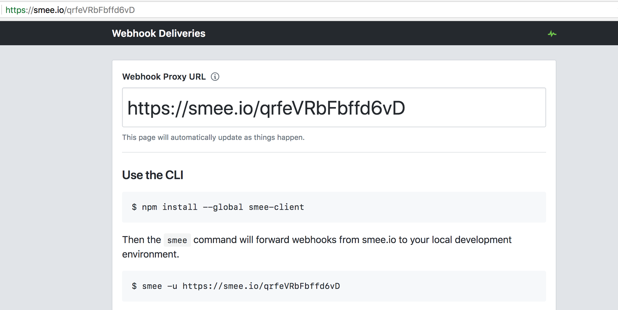Screen dimensions: 618x310
Task: Click the Webhook Deliveries header title
Action: click(159, 33)
